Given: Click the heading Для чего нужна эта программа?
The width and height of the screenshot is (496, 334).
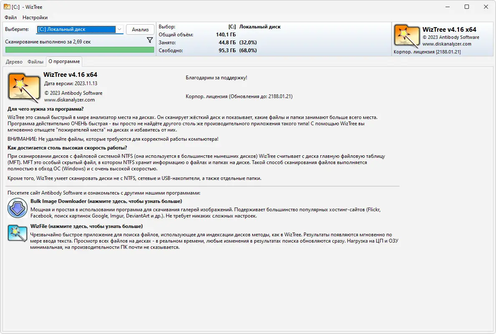Looking at the screenshot, I should (46, 109).
